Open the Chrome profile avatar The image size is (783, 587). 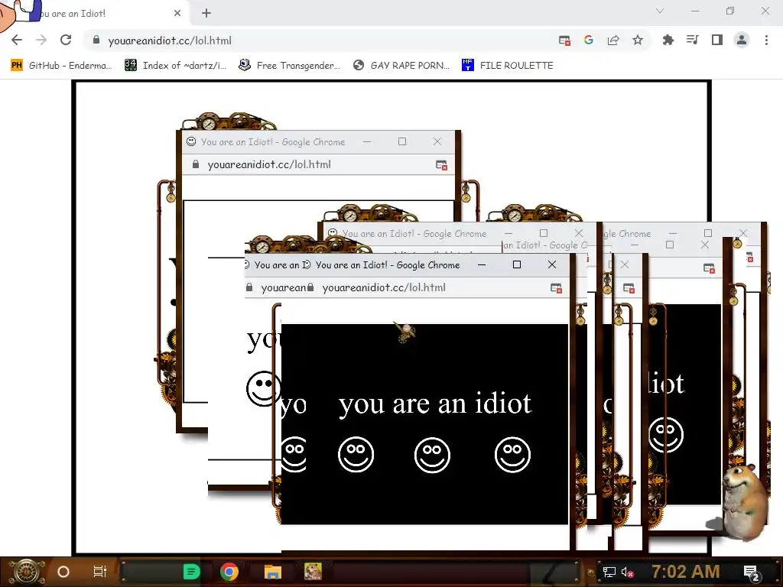pos(742,40)
